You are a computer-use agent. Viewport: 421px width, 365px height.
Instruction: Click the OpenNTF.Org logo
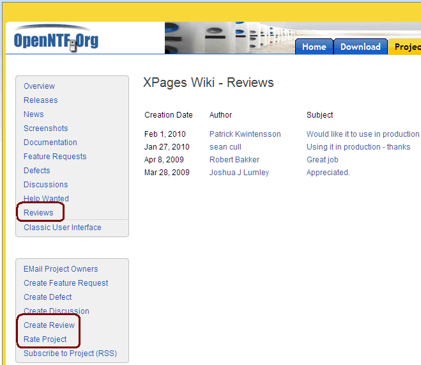[56, 39]
